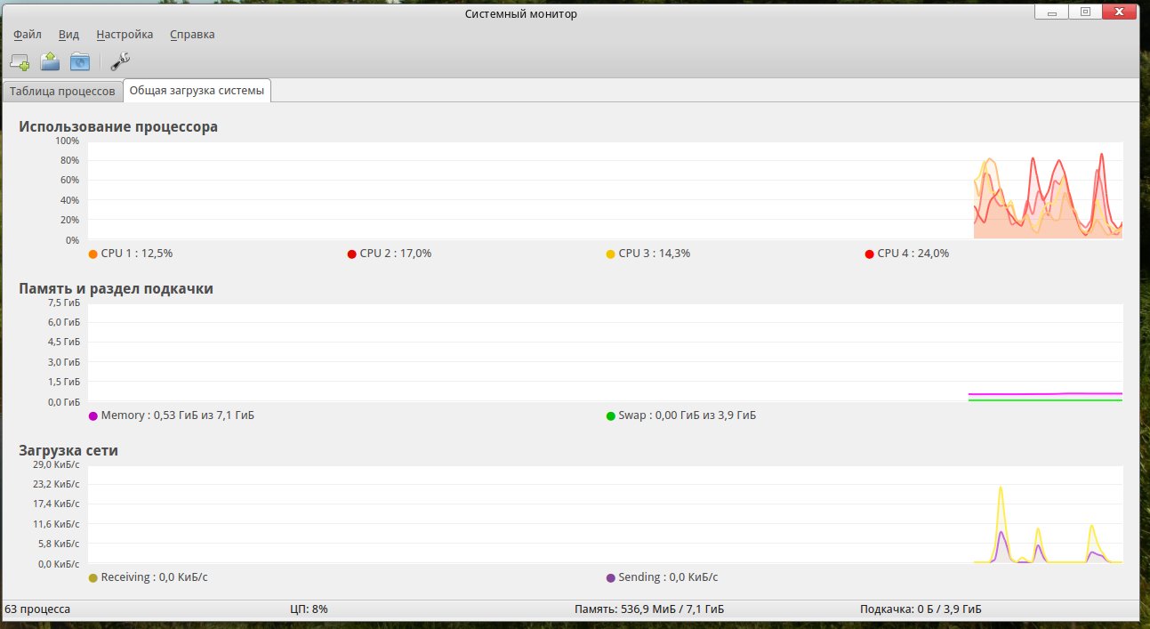Click the CPU 4 : 24,0% label
The image size is (1150, 629).
click(913, 254)
